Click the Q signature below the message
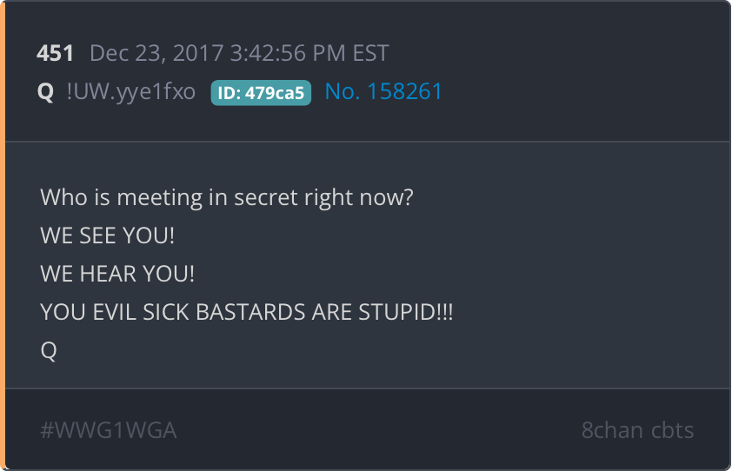 point(49,350)
